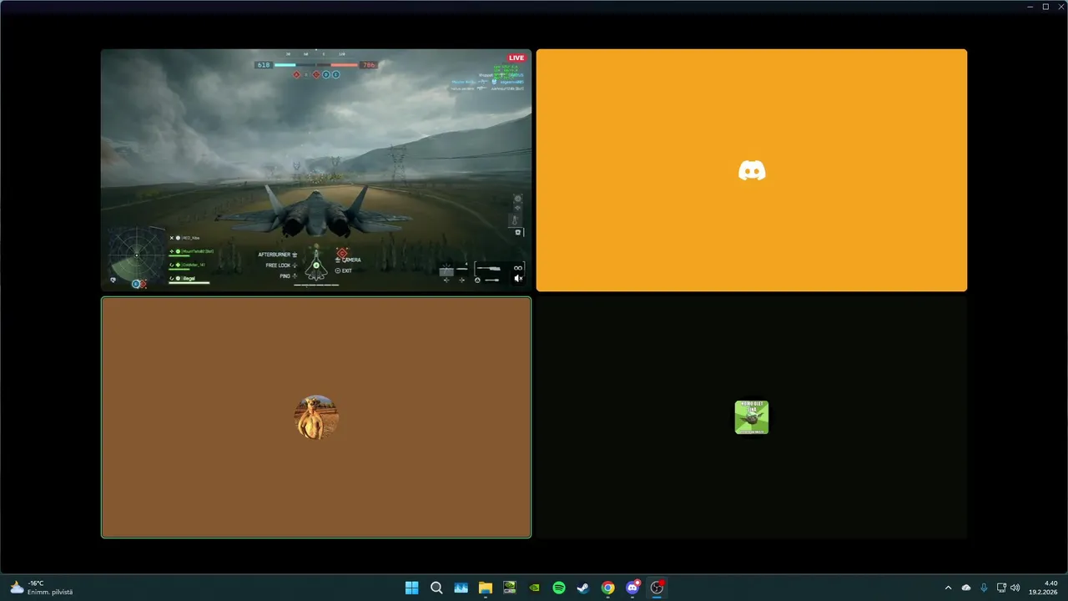
Task: Click the CAMERA label in the stream HUD
Action: [x=351, y=260]
